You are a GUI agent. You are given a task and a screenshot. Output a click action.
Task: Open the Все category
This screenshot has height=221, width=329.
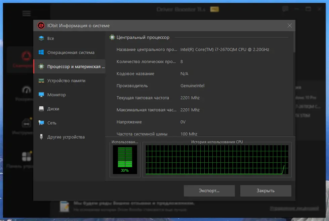(x=69, y=38)
